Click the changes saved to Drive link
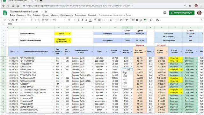The height and width of the screenshot is (115, 204). pos(115,15)
